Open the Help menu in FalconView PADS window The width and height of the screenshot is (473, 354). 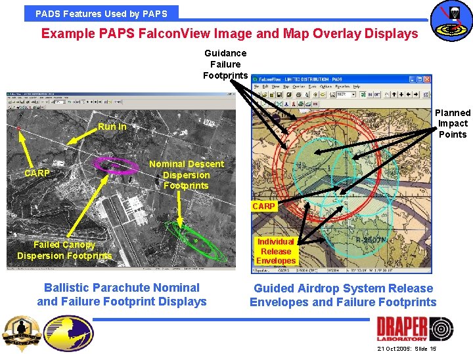coord(357,87)
